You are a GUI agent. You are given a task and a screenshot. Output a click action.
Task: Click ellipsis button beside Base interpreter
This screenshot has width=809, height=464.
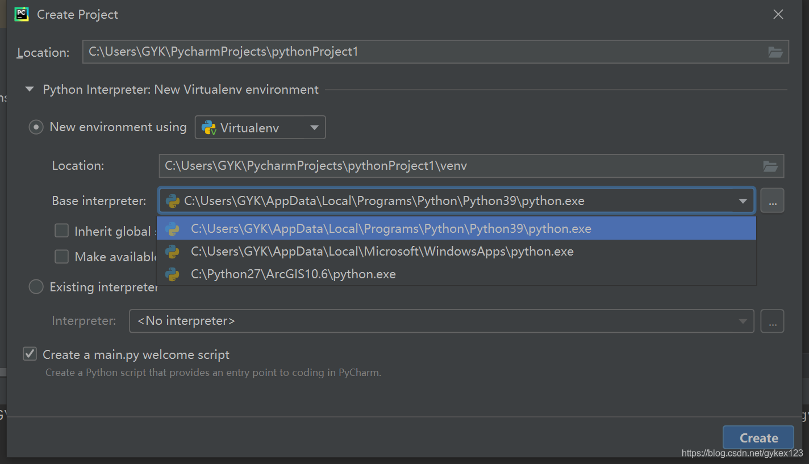[772, 201]
